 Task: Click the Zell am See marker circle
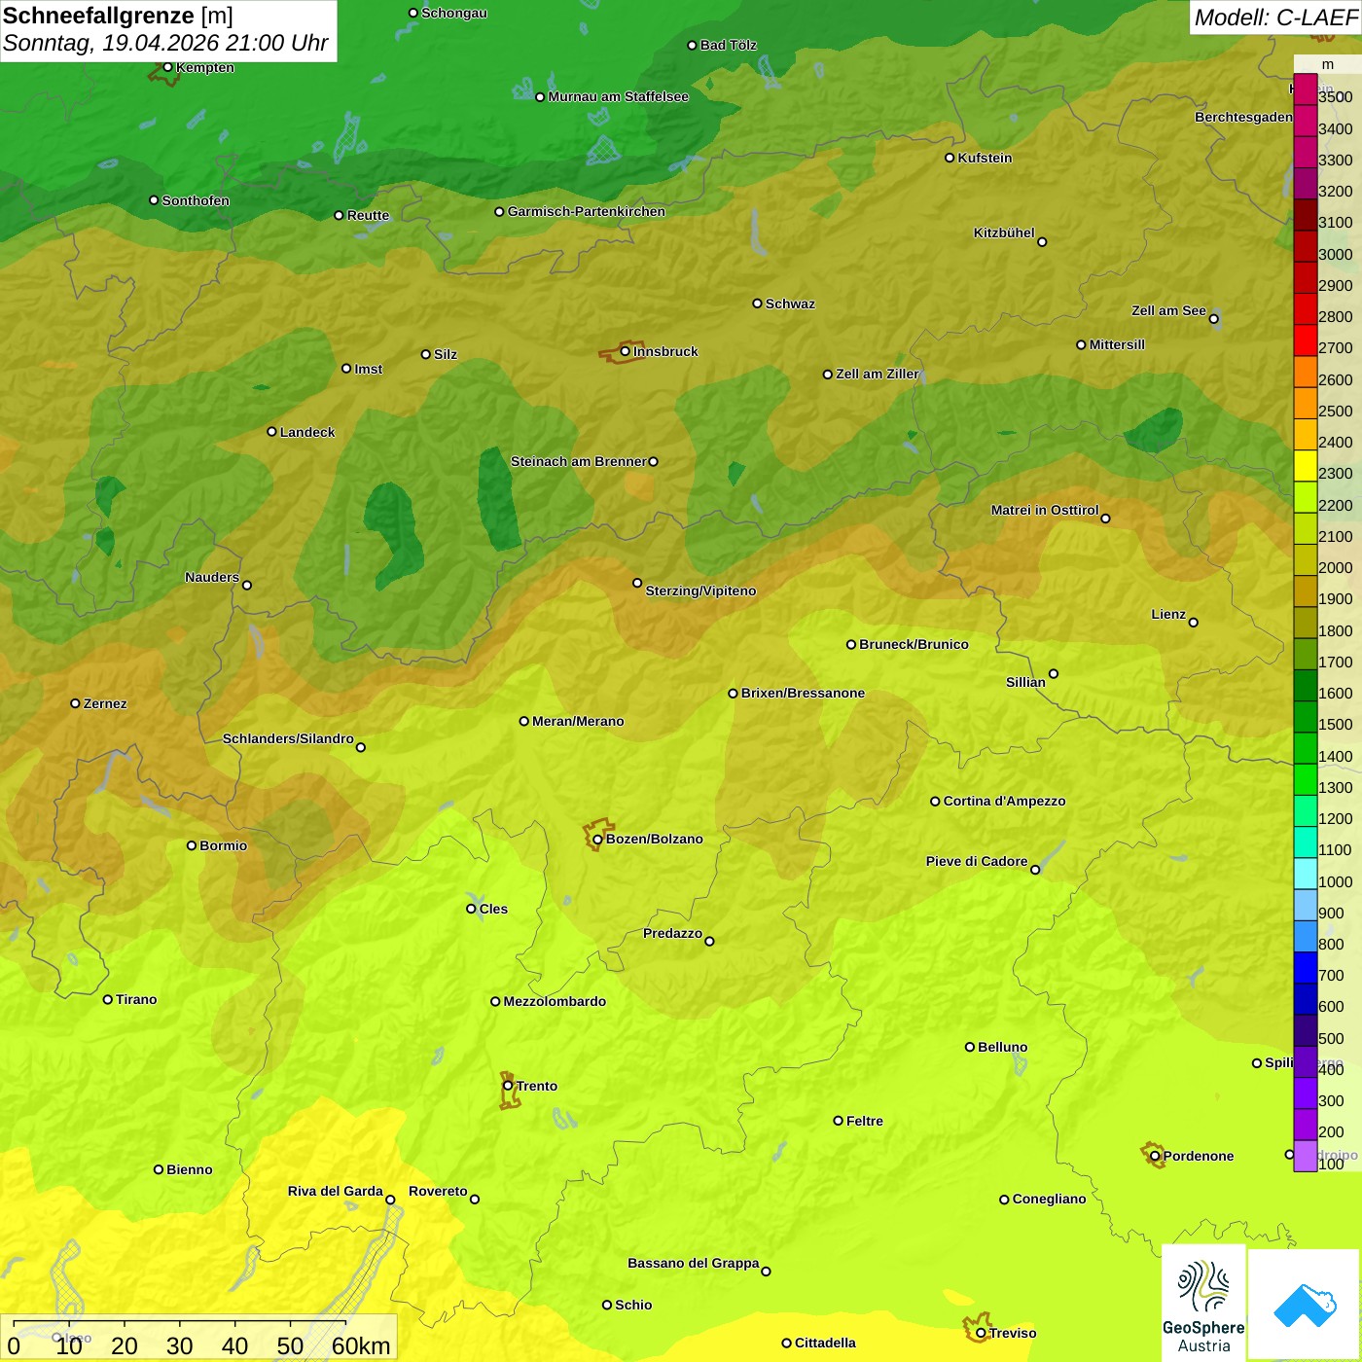point(1213,318)
